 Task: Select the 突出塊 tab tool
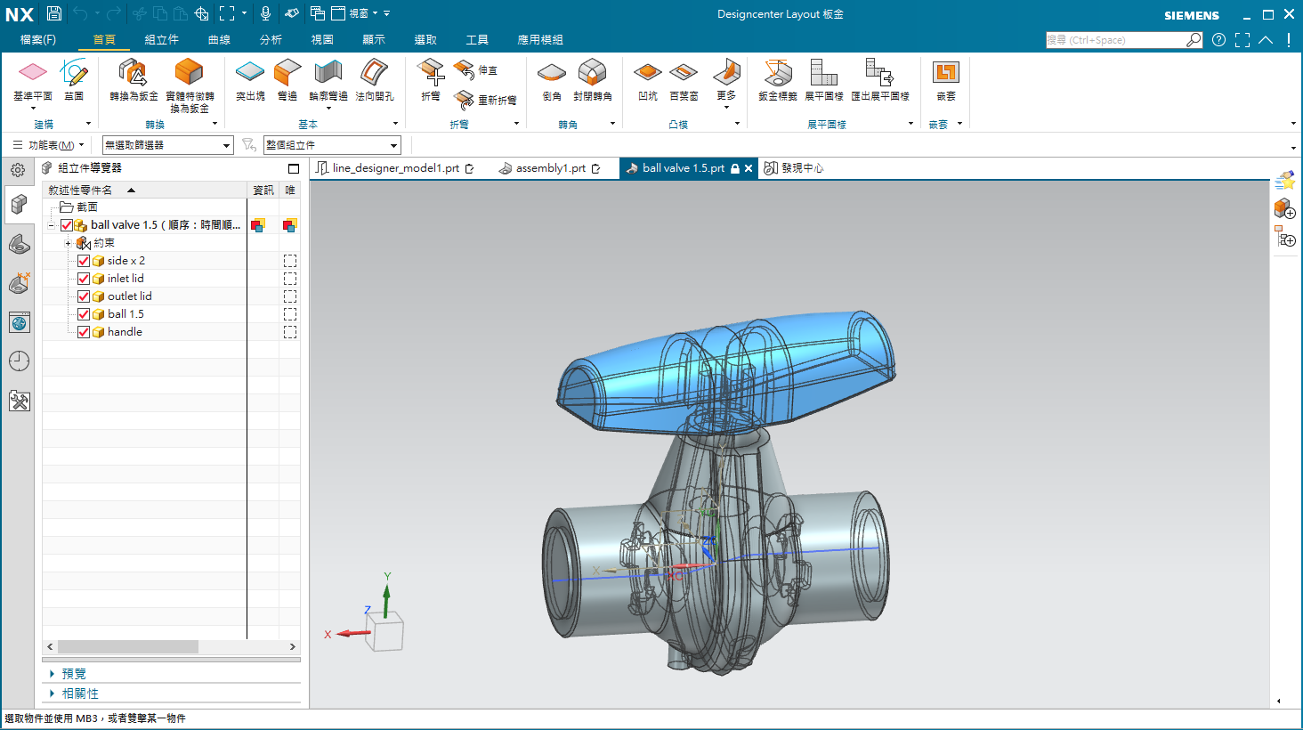coord(250,73)
